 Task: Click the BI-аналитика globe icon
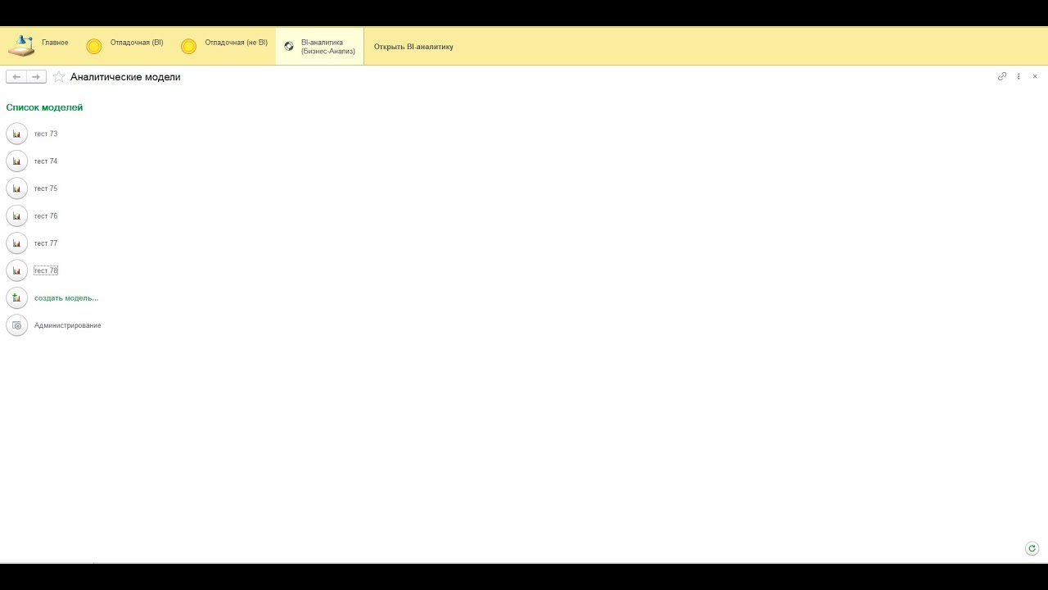[289, 47]
